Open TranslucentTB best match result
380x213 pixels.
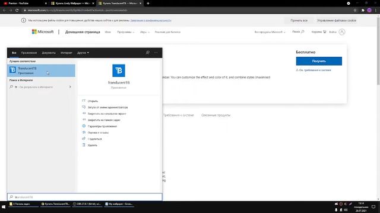(x=41, y=70)
